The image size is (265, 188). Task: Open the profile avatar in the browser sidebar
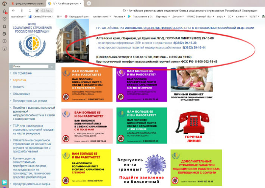[5, 3]
